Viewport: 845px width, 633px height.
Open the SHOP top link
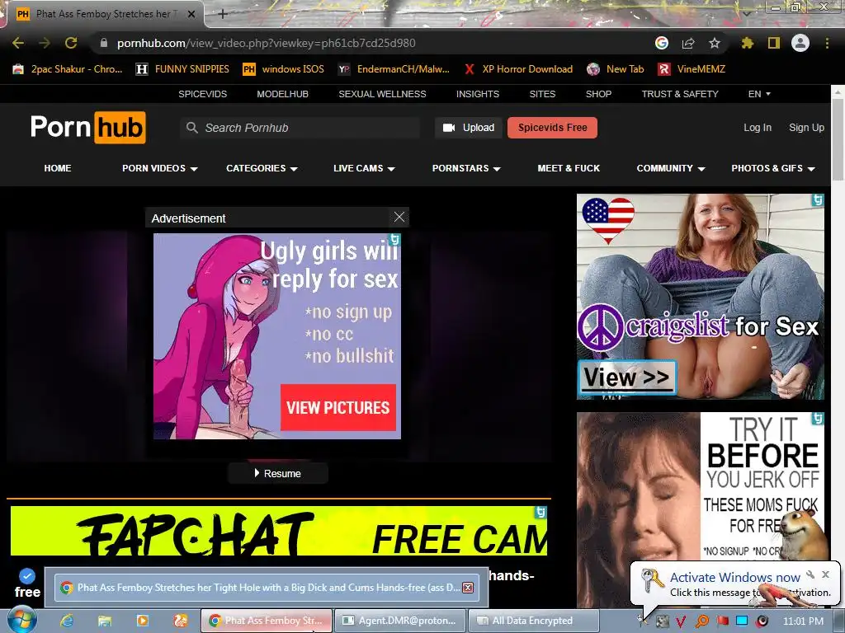[599, 94]
